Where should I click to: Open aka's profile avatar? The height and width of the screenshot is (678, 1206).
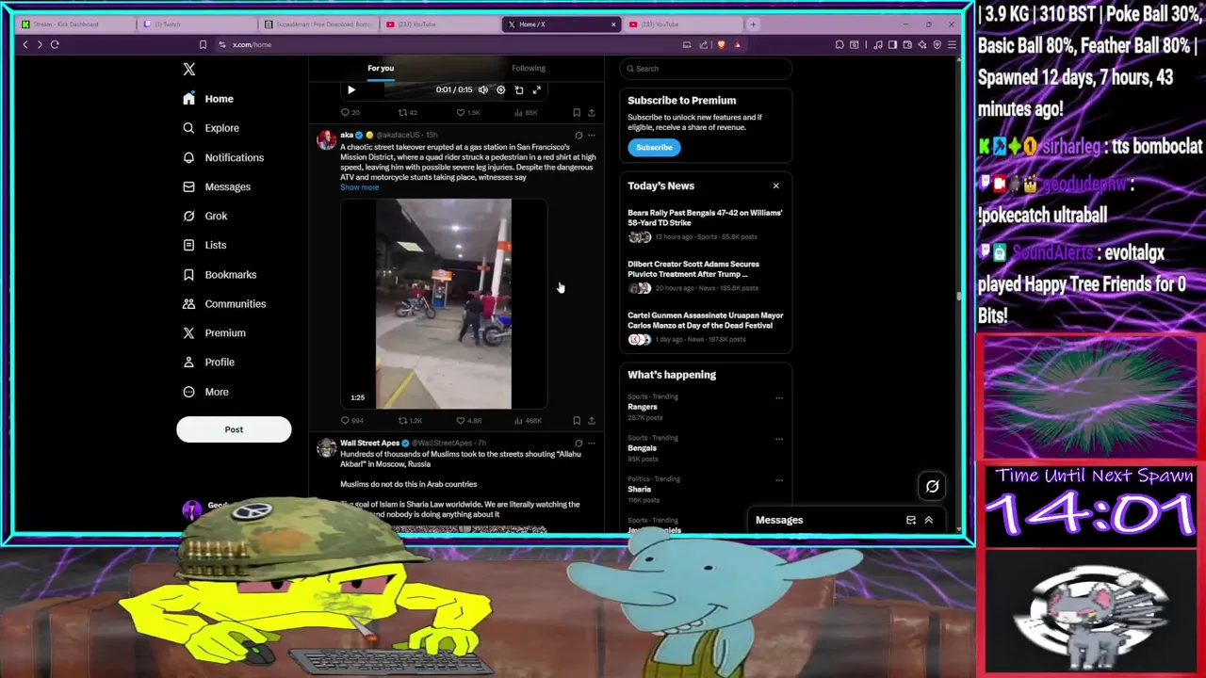point(326,140)
